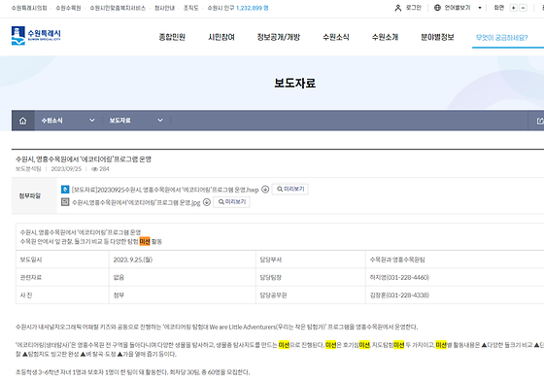The width and height of the screenshot is (544, 383).
Task: Click the eye view-count icon beside 284
Action: (94, 169)
